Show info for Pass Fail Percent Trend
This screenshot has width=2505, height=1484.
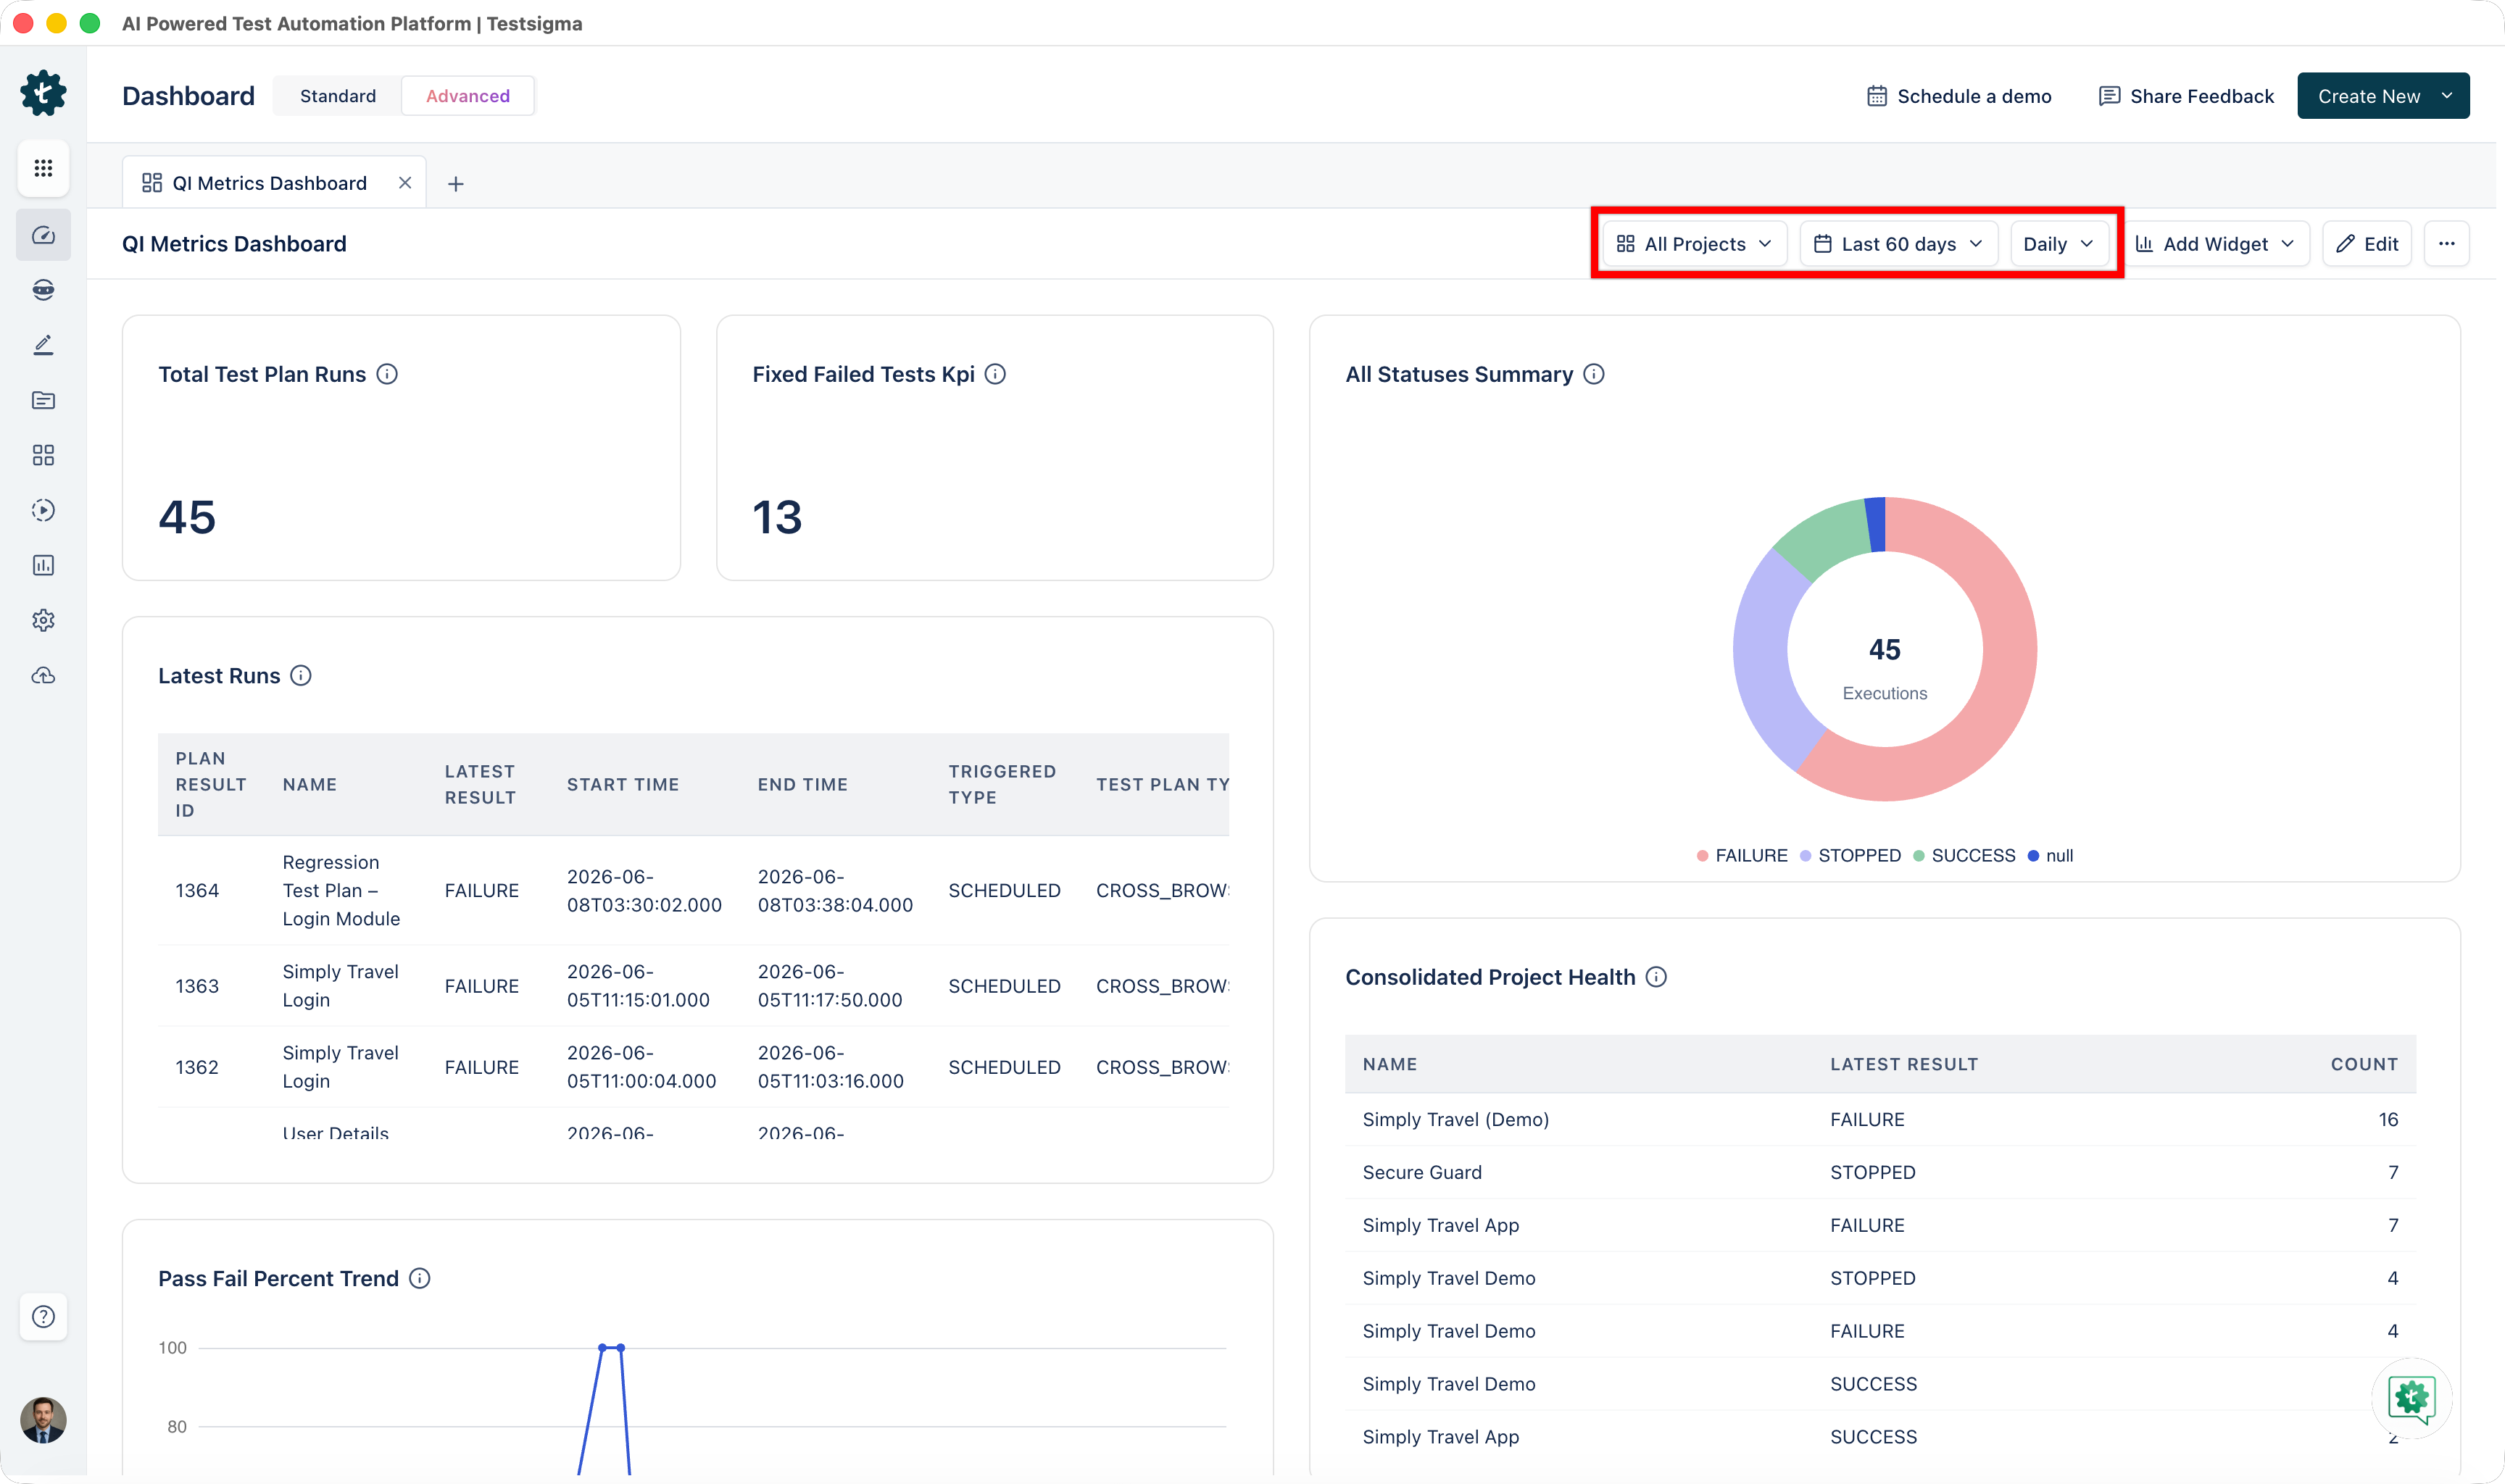[420, 1278]
